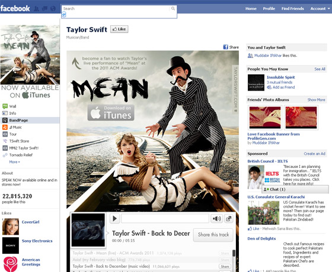Screen dimensions: 332x272
Task: Open Sony Electronics page link
Action: (37, 241)
